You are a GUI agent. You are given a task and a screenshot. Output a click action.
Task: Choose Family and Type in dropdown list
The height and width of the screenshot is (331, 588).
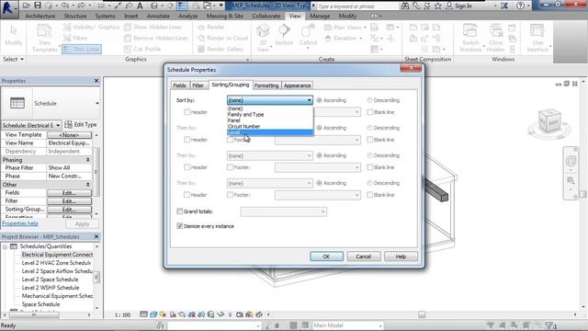tap(270, 114)
